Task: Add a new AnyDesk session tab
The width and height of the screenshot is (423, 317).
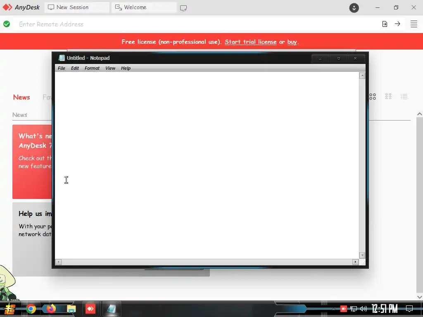Action: (183, 8)
